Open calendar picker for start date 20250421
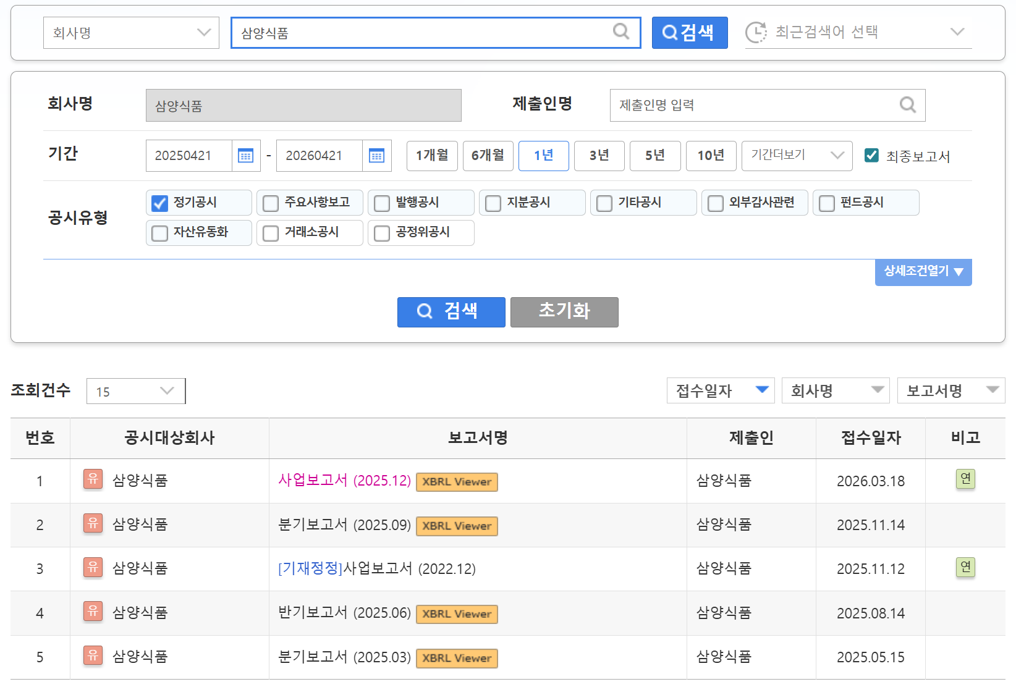This screenshot has height=687, width=1016. click(x=245, y=156)
